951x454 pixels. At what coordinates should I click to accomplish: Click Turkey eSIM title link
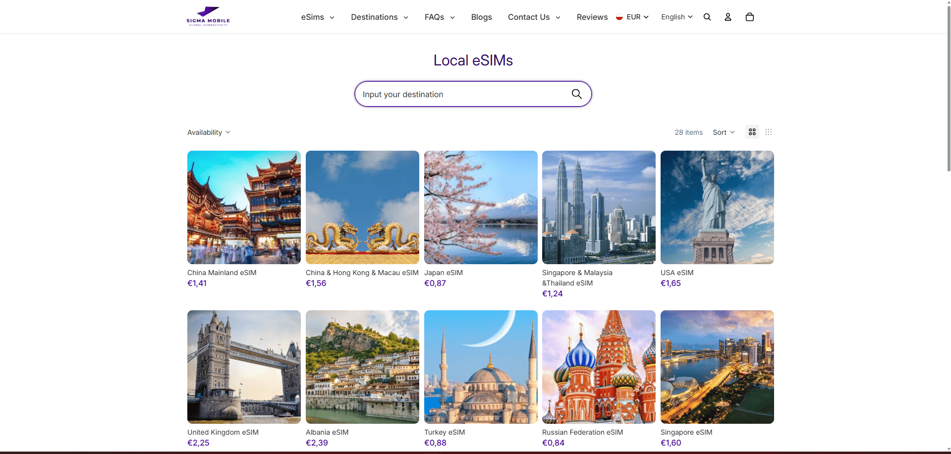(x=445, y=432)
